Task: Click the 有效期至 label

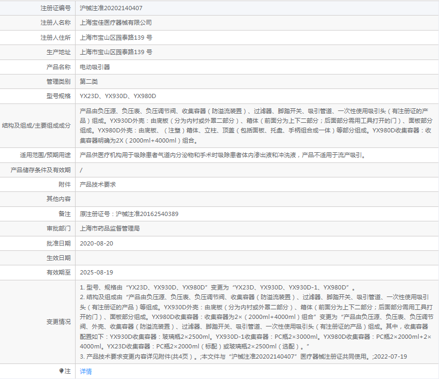Action: 58,272
